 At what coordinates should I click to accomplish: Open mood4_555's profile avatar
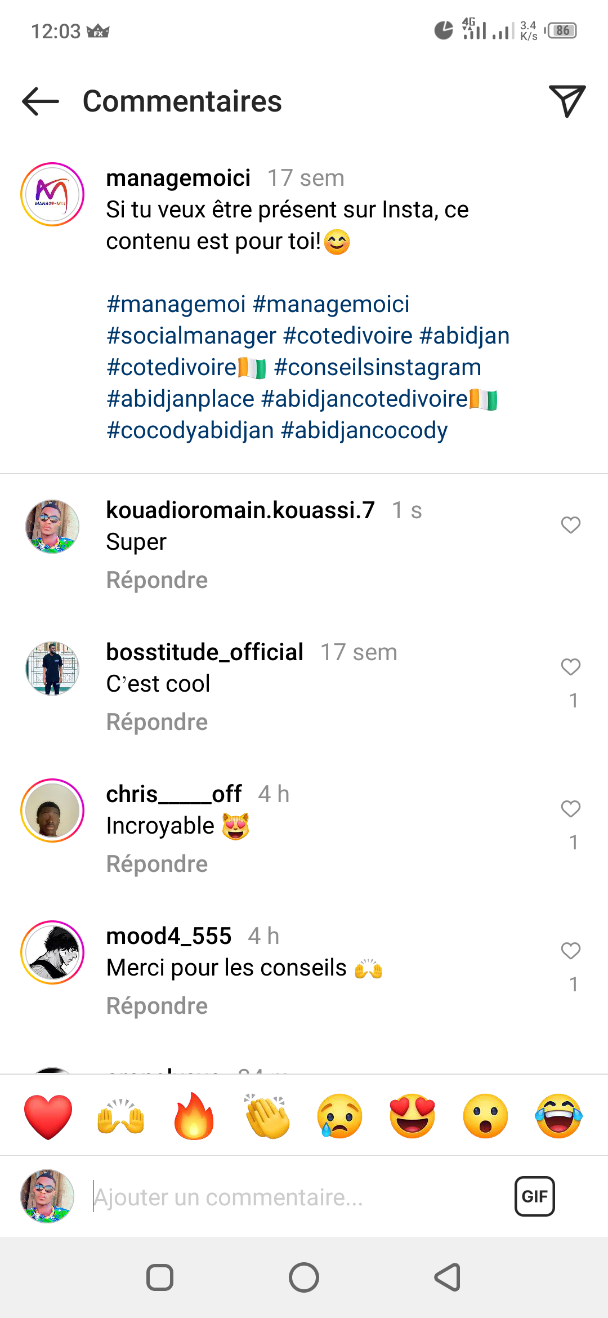(52, 952)
